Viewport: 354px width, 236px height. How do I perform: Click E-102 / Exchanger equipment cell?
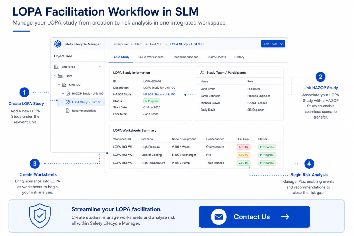pyautogui.click(x=184, y=155)
